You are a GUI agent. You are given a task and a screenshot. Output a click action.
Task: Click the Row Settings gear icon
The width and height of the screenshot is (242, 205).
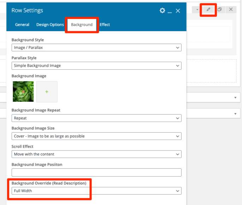click(162, 11)
